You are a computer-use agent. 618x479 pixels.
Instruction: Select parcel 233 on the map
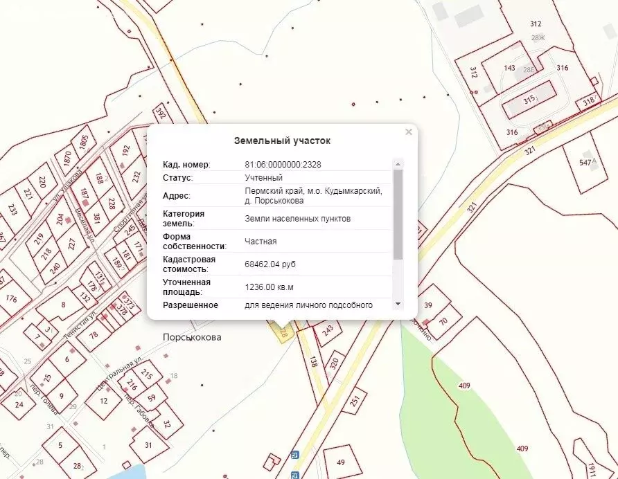click(x=12, y=210)
